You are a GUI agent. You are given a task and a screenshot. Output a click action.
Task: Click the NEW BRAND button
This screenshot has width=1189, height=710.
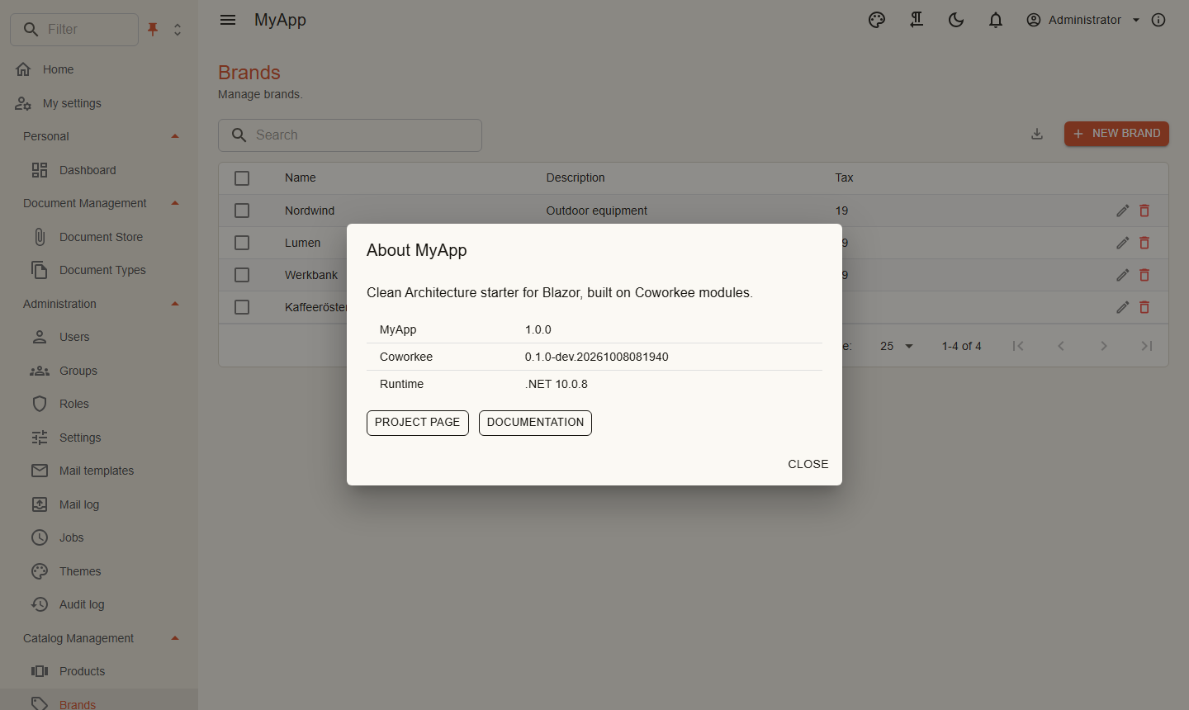pyautogui.click(x=1116, y=134)
